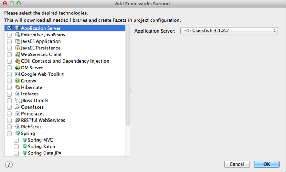Image resolution: width=286 pixels, height=172 pixels.
Task: Enable the JavaEE Persistence checkbox
Action: point(9,48)
